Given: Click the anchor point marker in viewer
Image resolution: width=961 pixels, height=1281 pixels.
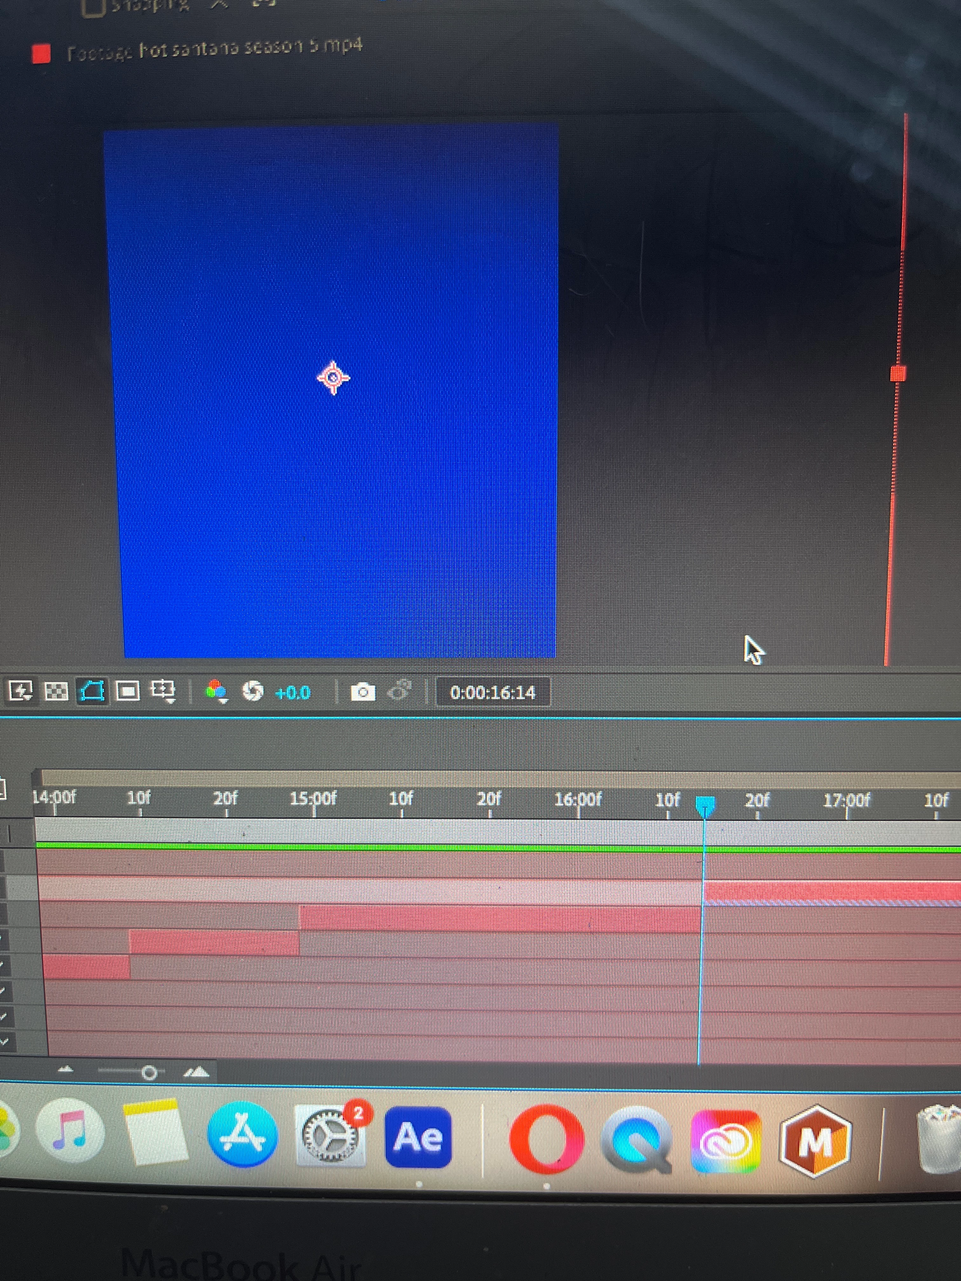Looking at the screenshot, I should coord(333,378).
